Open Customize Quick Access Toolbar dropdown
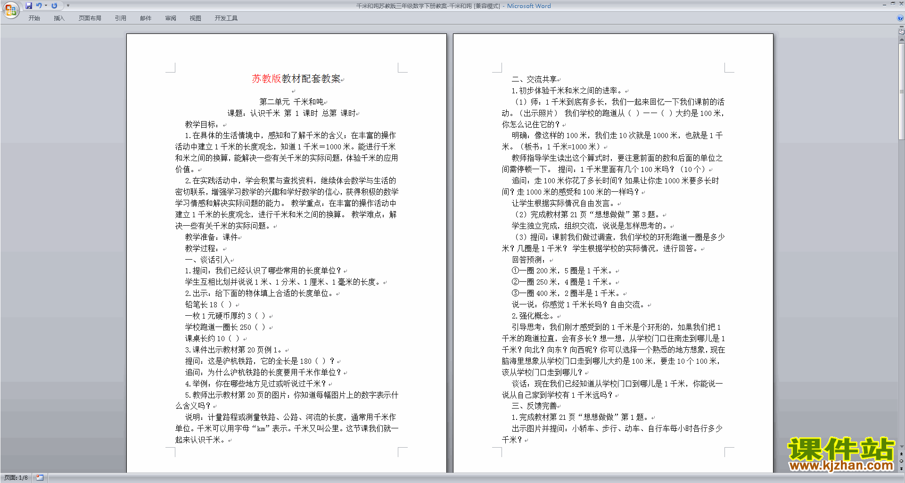905x483 pixels. click(x=68, y=6)
